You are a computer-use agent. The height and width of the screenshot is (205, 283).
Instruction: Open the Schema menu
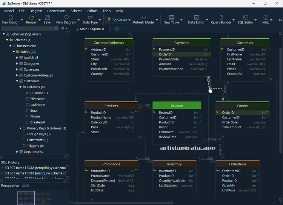[x=76, y=11]
